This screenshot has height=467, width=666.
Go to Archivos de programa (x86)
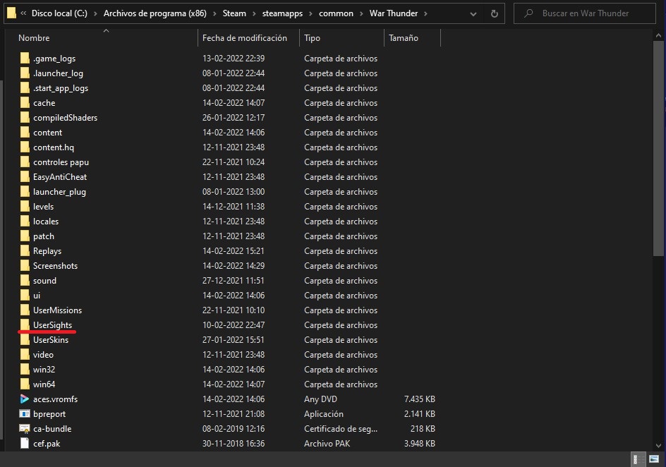(155, 13)
